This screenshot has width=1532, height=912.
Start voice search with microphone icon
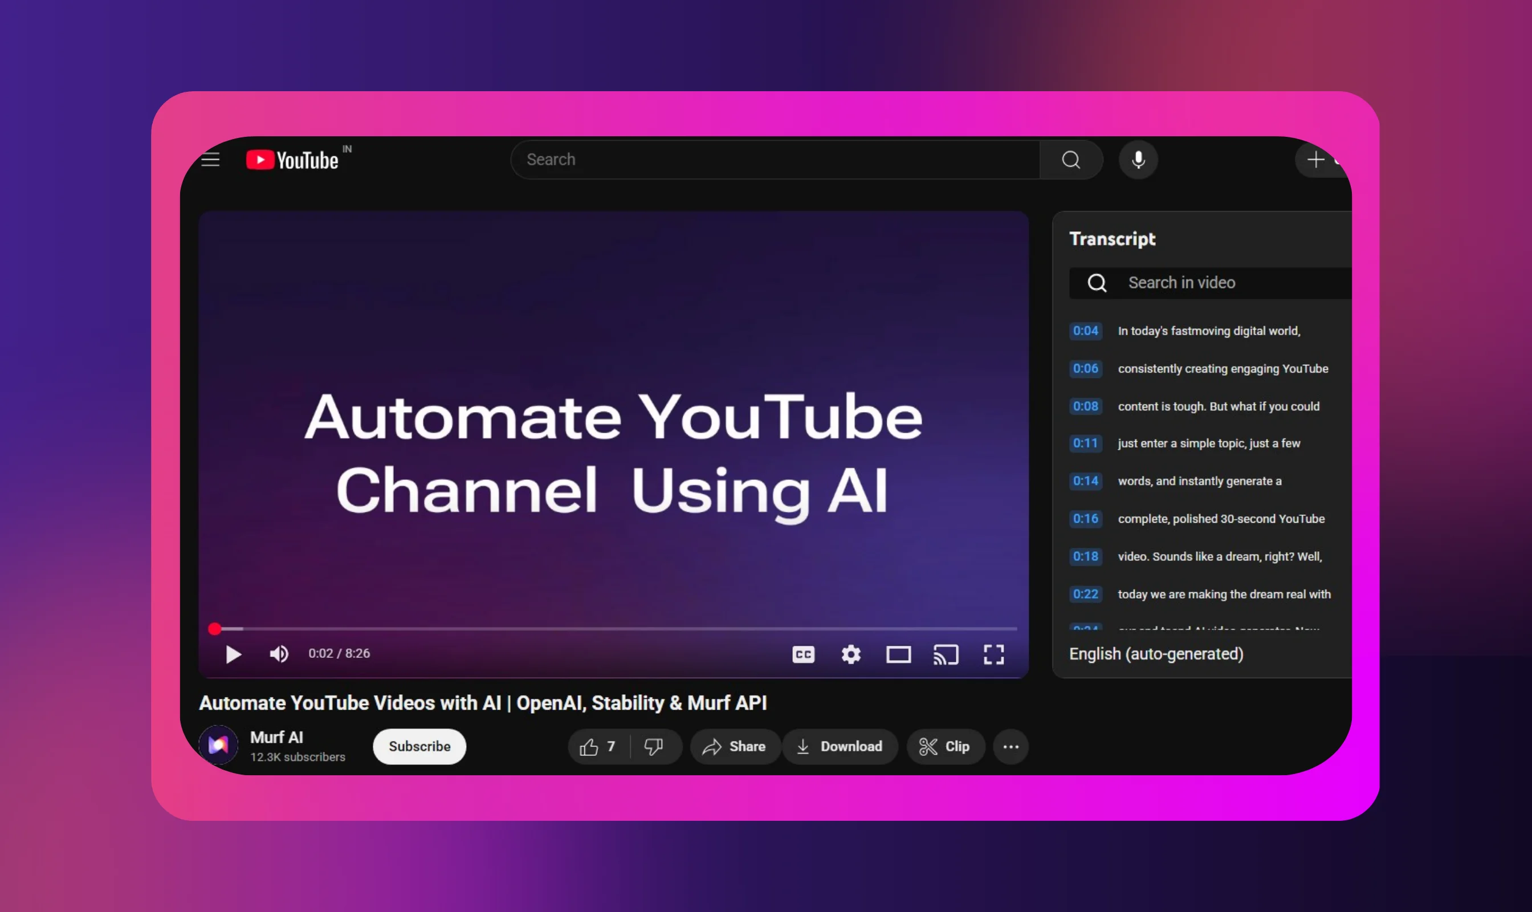[x=1138, y=160]
